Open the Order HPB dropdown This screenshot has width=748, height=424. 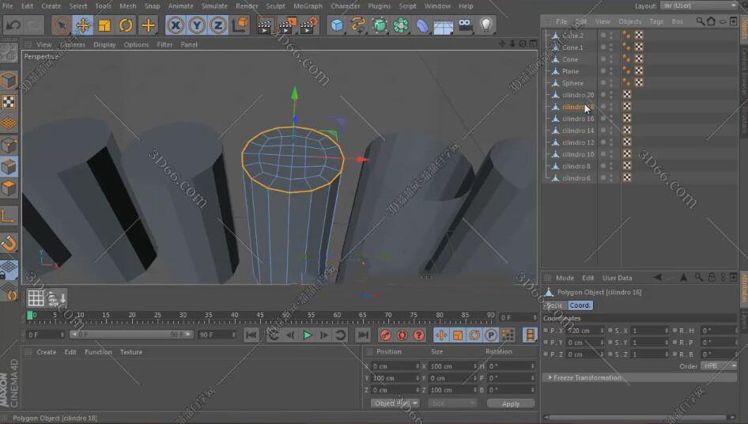[x=718, y=366]
